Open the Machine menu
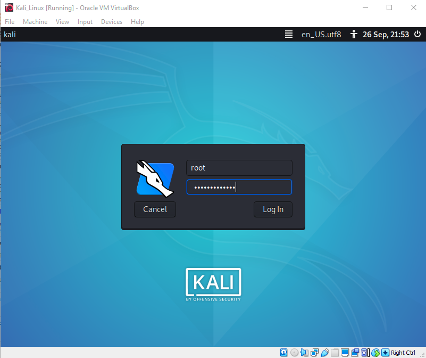The image size is (426, 358). 35,22
